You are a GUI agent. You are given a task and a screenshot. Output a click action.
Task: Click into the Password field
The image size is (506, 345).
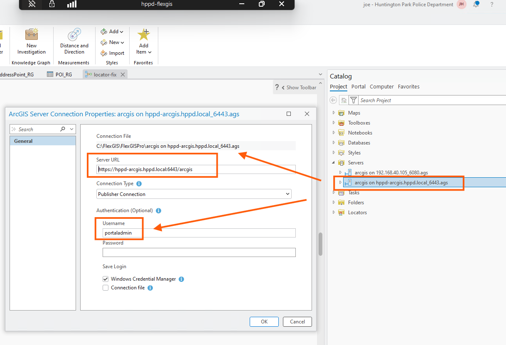[x=199, y=252]
